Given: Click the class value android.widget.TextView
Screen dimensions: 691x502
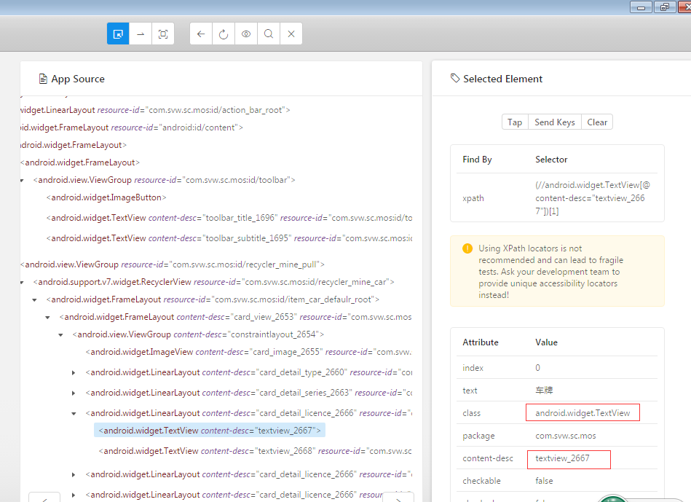Looking at the screenshot, I should [583, 413].
